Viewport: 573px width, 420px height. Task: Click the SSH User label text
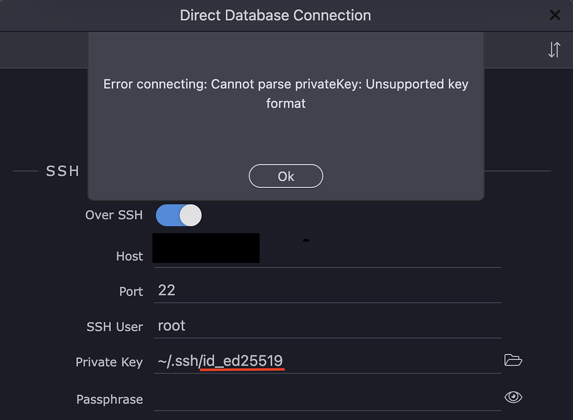point(114,326)
